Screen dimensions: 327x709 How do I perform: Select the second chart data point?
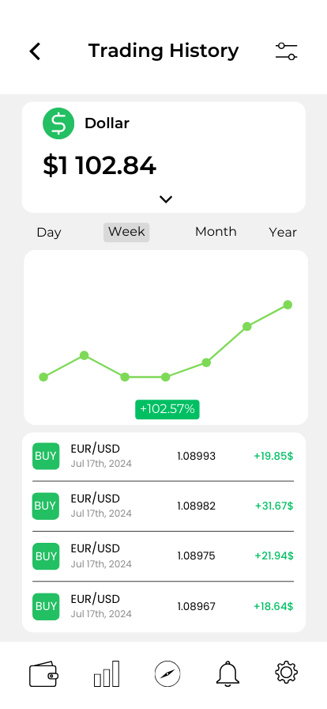click(x=84, y=355)
